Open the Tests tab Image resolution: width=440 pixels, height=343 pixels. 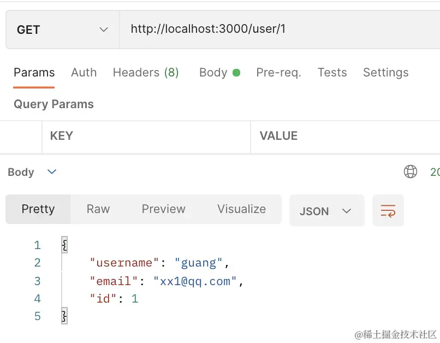332,73
